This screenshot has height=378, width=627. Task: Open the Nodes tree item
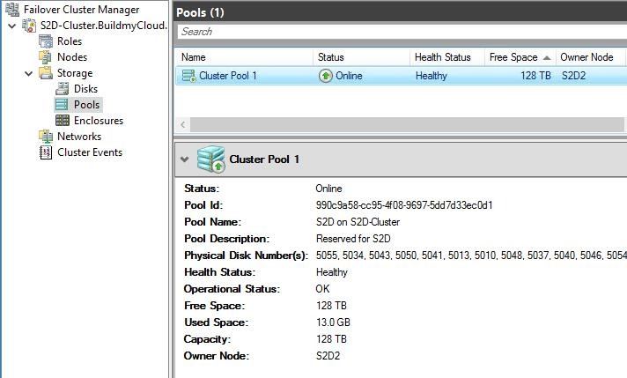click(72, 57)
